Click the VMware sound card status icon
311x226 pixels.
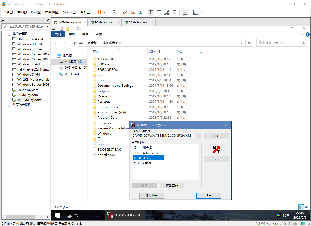point(284,223)
